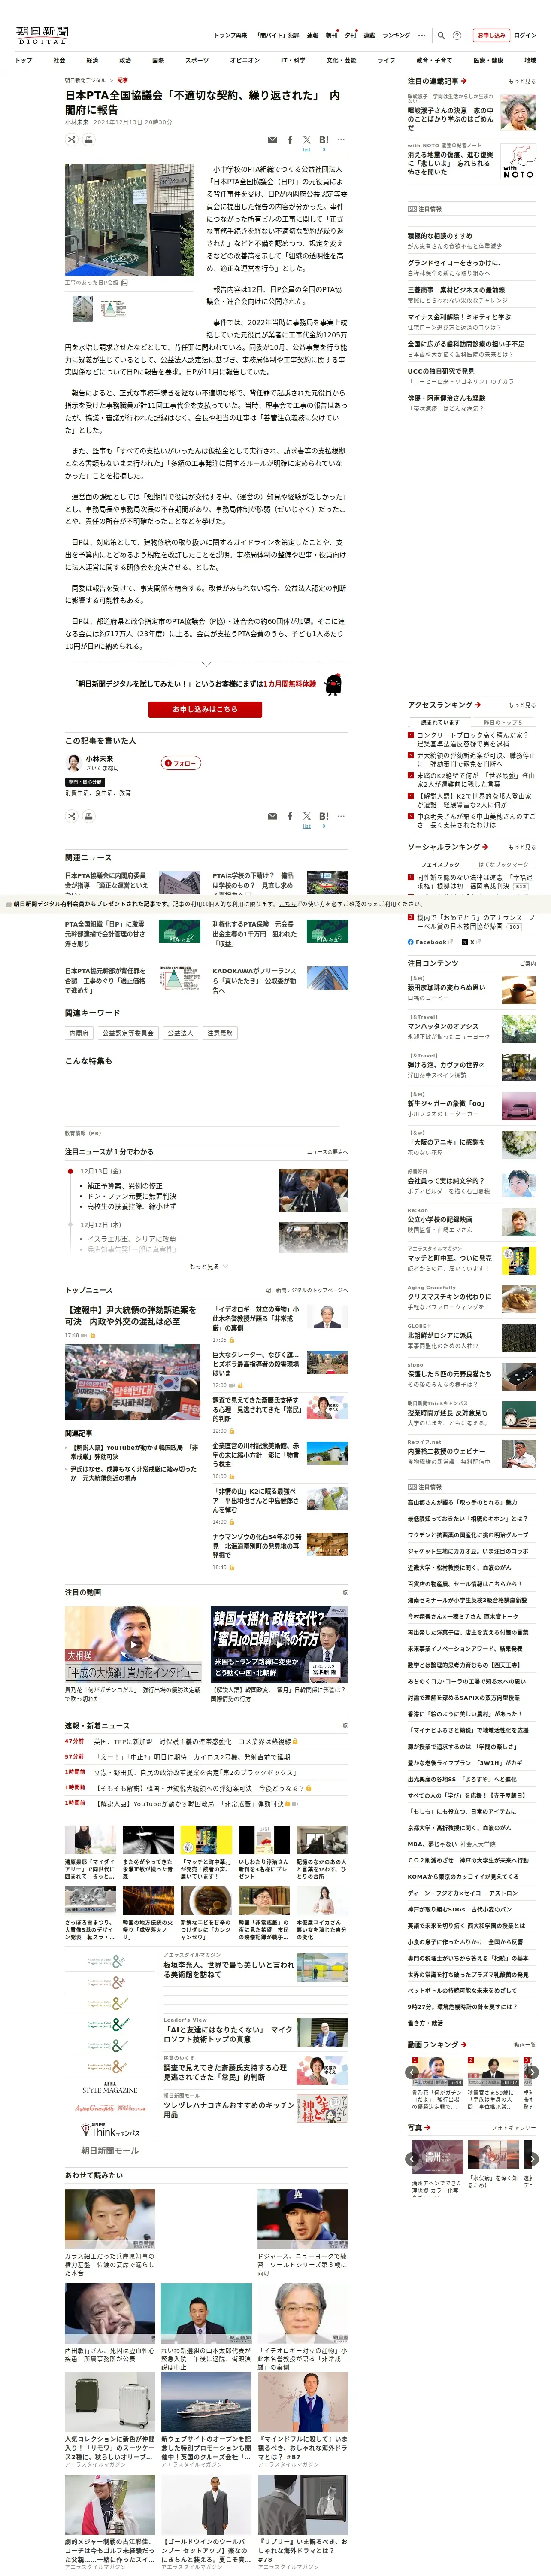The width and height of the screenshot is (551, 2576).
Task: Select the はてなブックマーク social ranking tab
Action: (503, 864)
